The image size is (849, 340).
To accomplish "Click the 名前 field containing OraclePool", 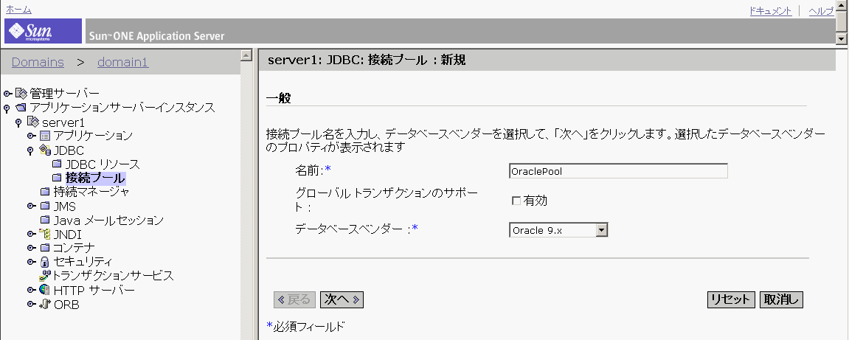I will (x=618, y=171).
